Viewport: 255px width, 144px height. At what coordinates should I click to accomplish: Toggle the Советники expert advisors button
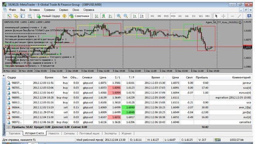click(79, 16)
